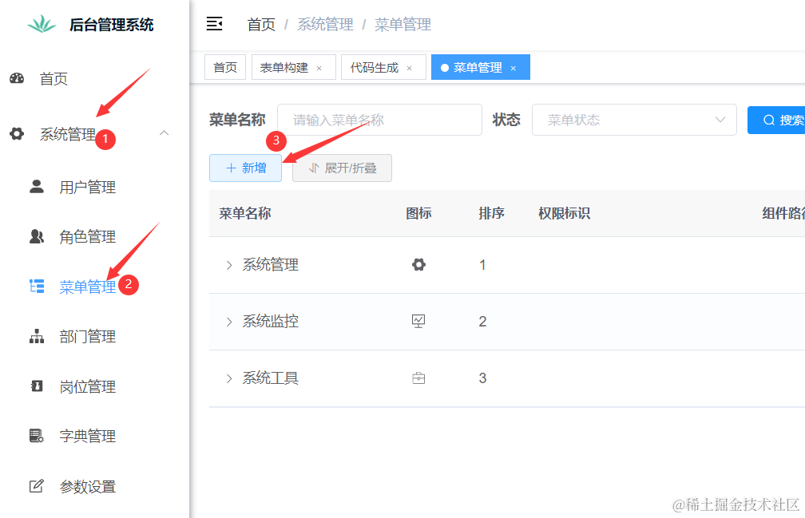The height and width of the screenshot is (518, 805).
Task: Expand the 系统工具 table row
Action: pos(229,378)
